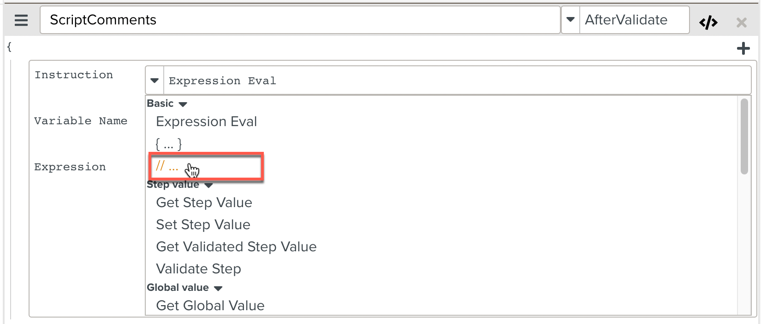Select Expression Eval from the list
The width and height of the screenshot is (761, 324).
click(206, 121)
